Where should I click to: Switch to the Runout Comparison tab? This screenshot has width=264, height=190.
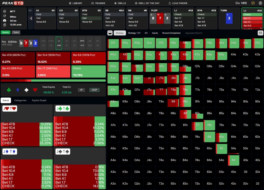point(171,33)
